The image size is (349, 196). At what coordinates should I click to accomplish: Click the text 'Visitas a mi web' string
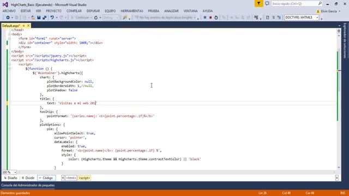click(x=77, y=103)
